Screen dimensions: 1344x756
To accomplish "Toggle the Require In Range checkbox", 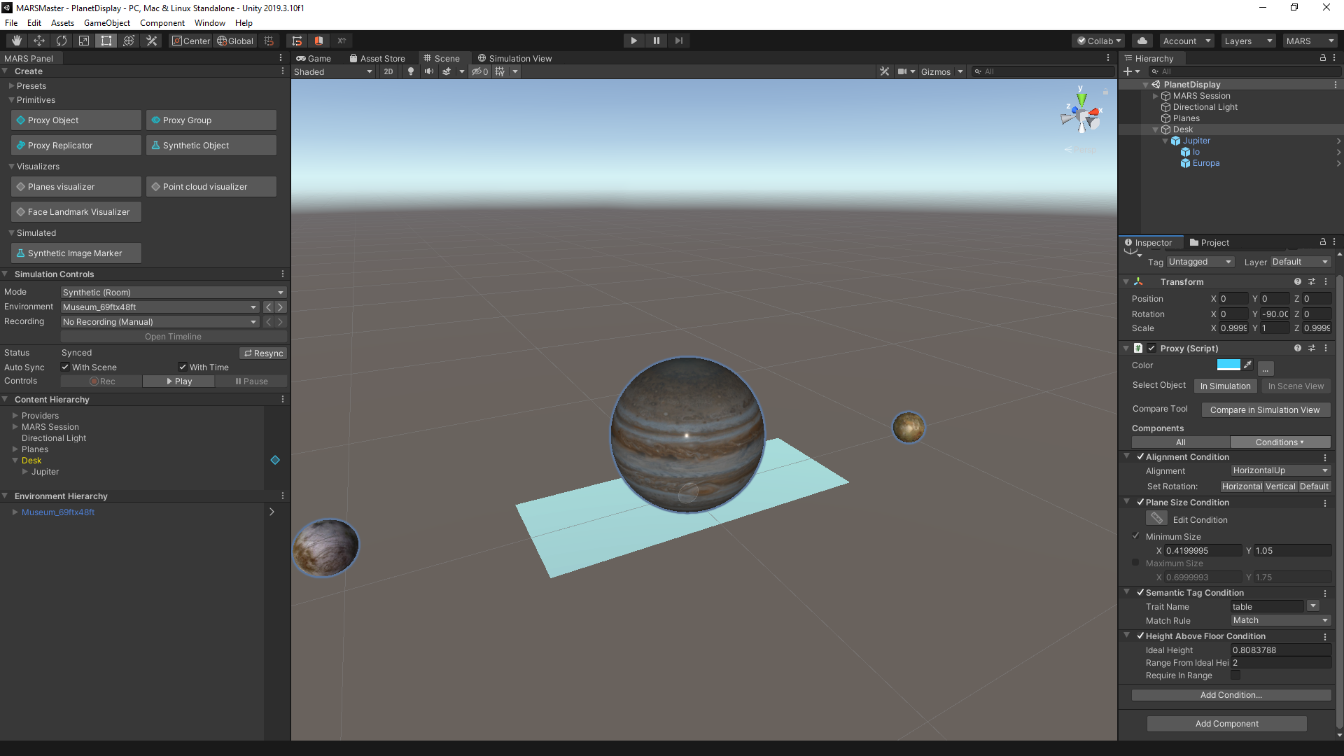I will (x=1235, y=675).
